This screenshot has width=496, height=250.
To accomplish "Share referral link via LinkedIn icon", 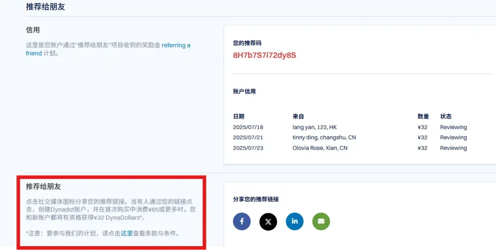I will click(294, 221).
